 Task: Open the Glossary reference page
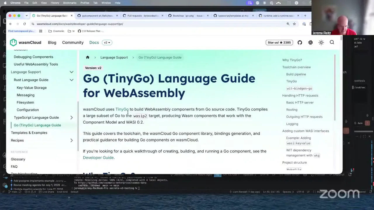tap(18, 159)
